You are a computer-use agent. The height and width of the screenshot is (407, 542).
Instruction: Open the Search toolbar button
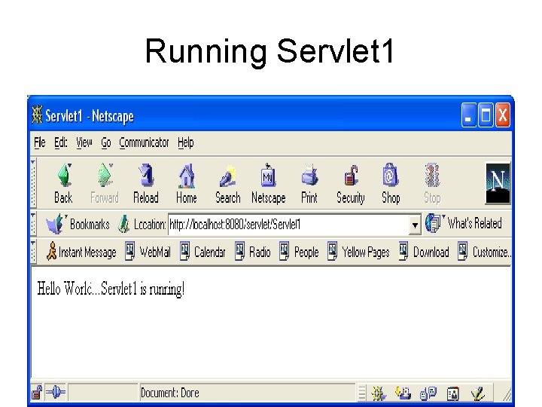pyautogui.click(x=228, y=183)
